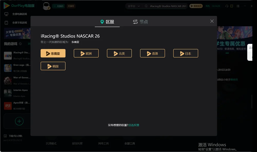Screen dimensions: 257x152
Task: Open customer support headset icon
Action: point(227,6)
